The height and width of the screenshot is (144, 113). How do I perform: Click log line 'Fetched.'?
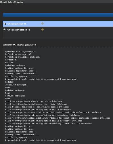click(10, 62)
